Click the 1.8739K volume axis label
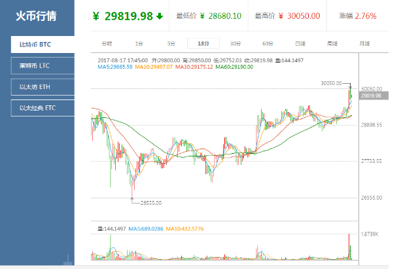This screenshot has width=401, height=269. 370,234
